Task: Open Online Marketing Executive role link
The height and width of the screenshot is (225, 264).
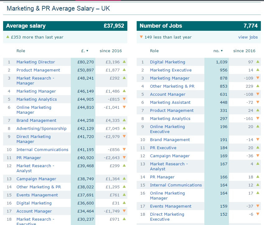Action: click(x=167, y=129)
